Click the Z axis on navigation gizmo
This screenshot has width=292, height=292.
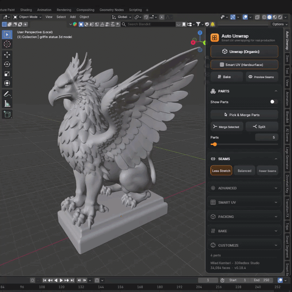pos(200,33)
